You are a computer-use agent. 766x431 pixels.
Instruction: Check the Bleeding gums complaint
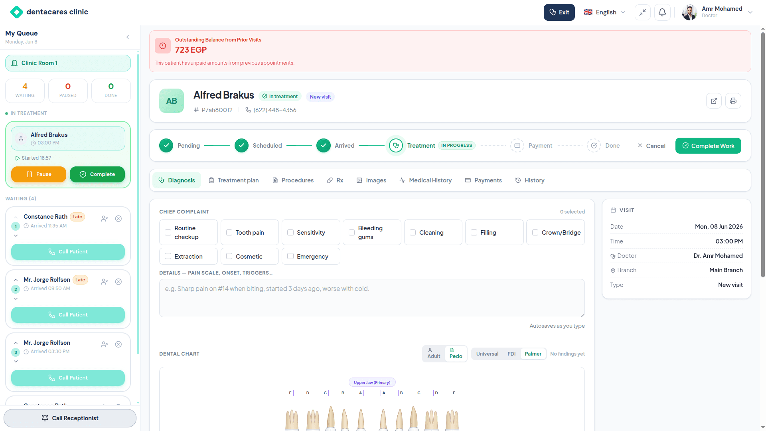pos(351,233)
